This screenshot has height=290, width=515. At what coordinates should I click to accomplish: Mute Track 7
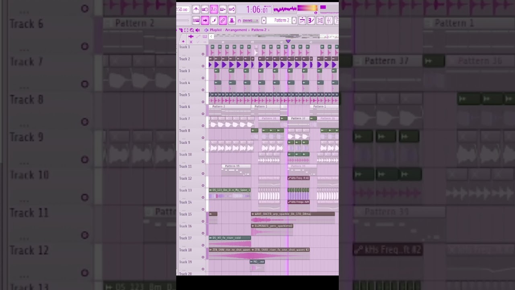203,126
